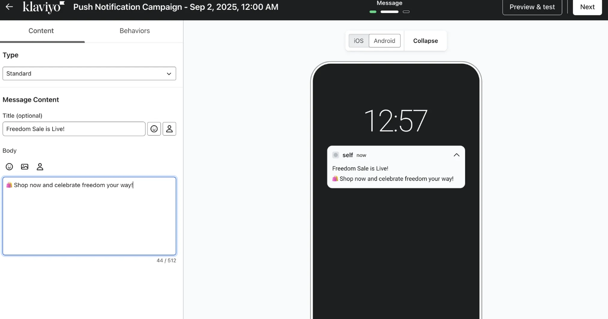The width and height of the screenshot is (608, 319).
Task: Insert emoji into the Title field
Action: [154, 129]
